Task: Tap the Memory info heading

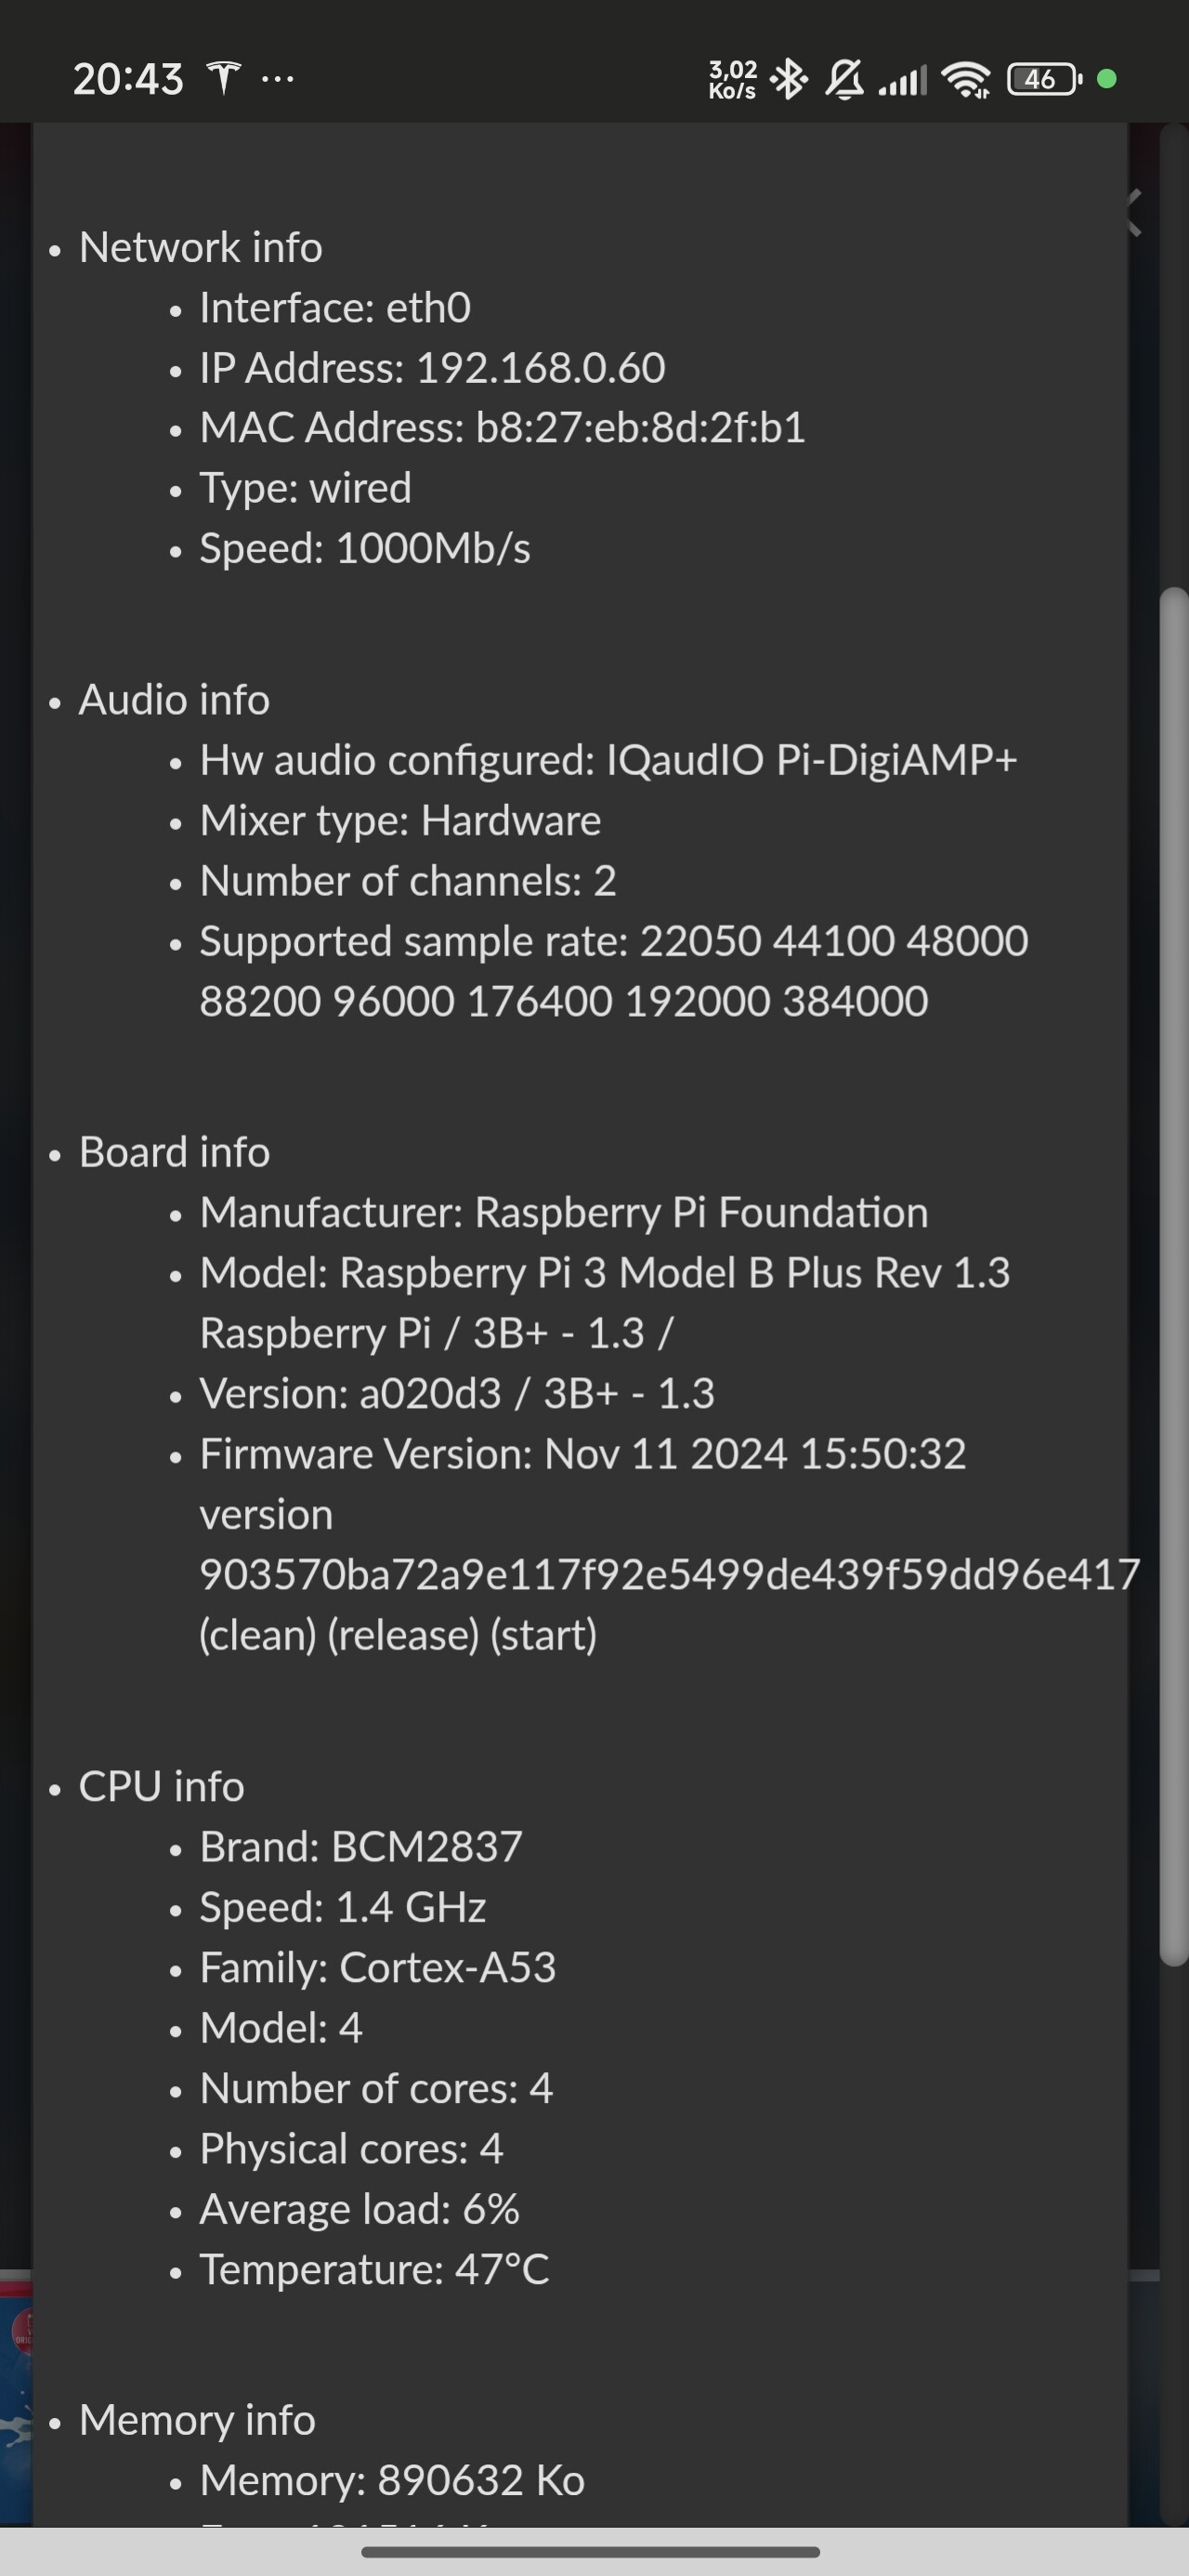Action: pos(197,2420)
